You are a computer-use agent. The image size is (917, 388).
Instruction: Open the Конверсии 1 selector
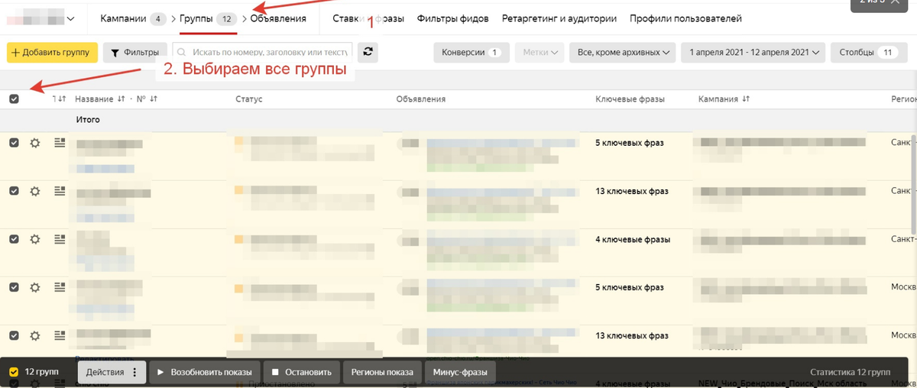[x=471, y=52]
